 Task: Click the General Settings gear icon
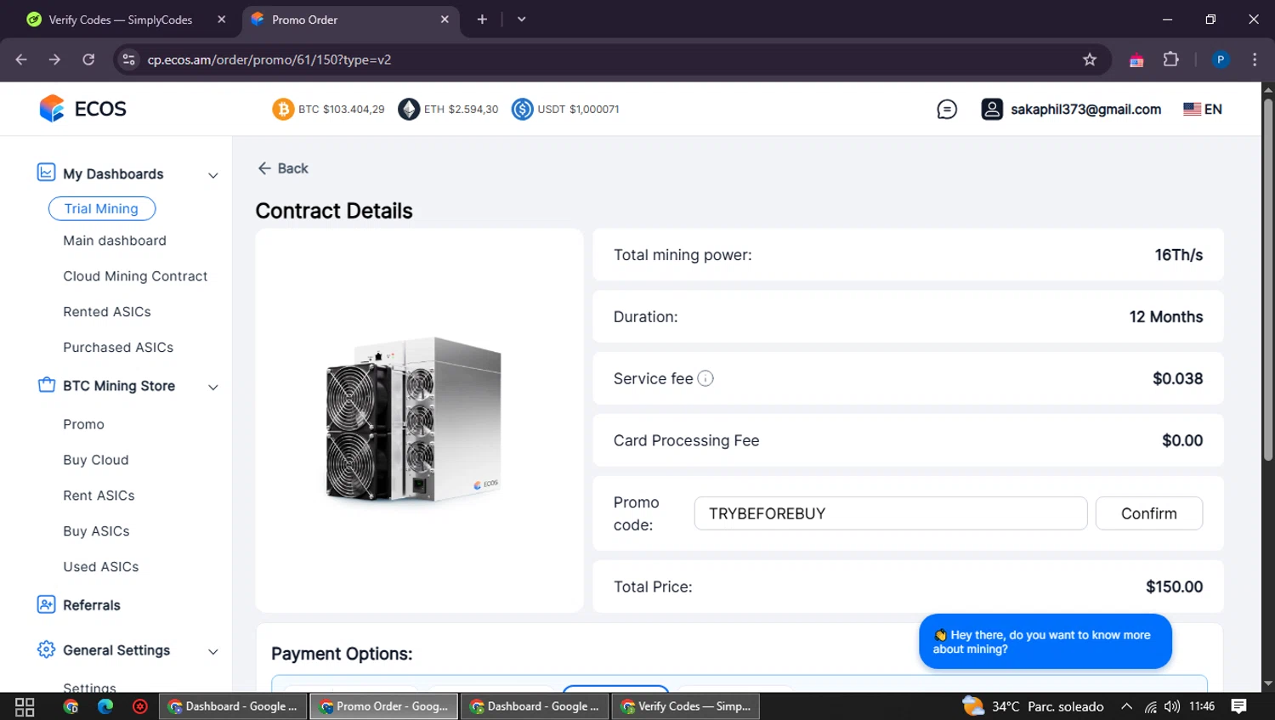pyautogui.click(x=46, y=649)
